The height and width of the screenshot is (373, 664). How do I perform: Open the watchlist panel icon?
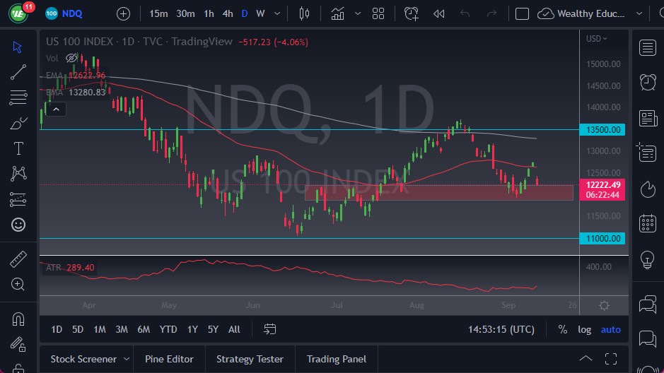647,47
